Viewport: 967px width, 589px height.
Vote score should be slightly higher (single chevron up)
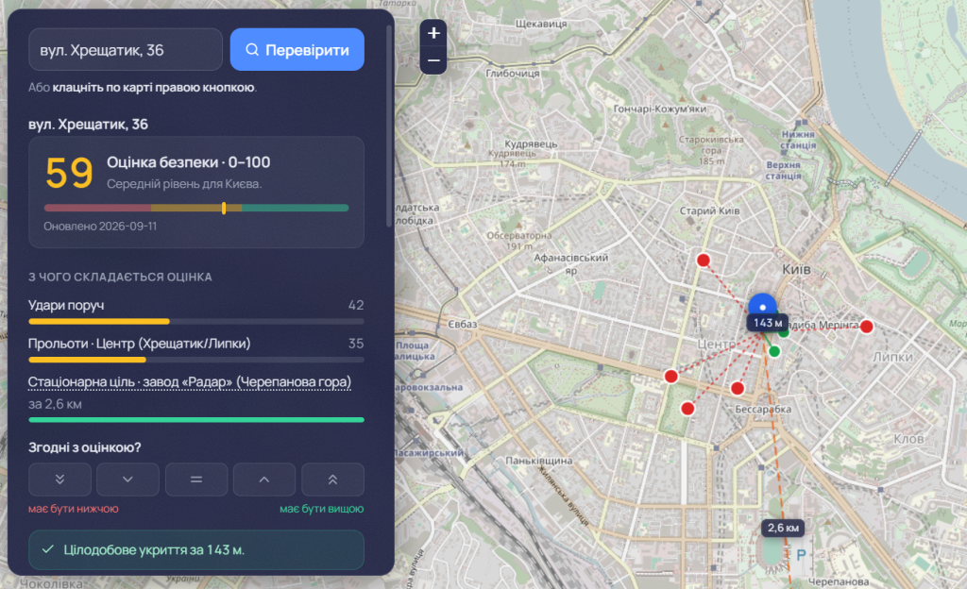point(264,480)
